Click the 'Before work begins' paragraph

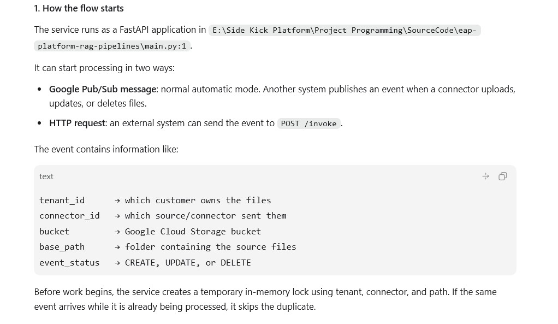[265, 299]
